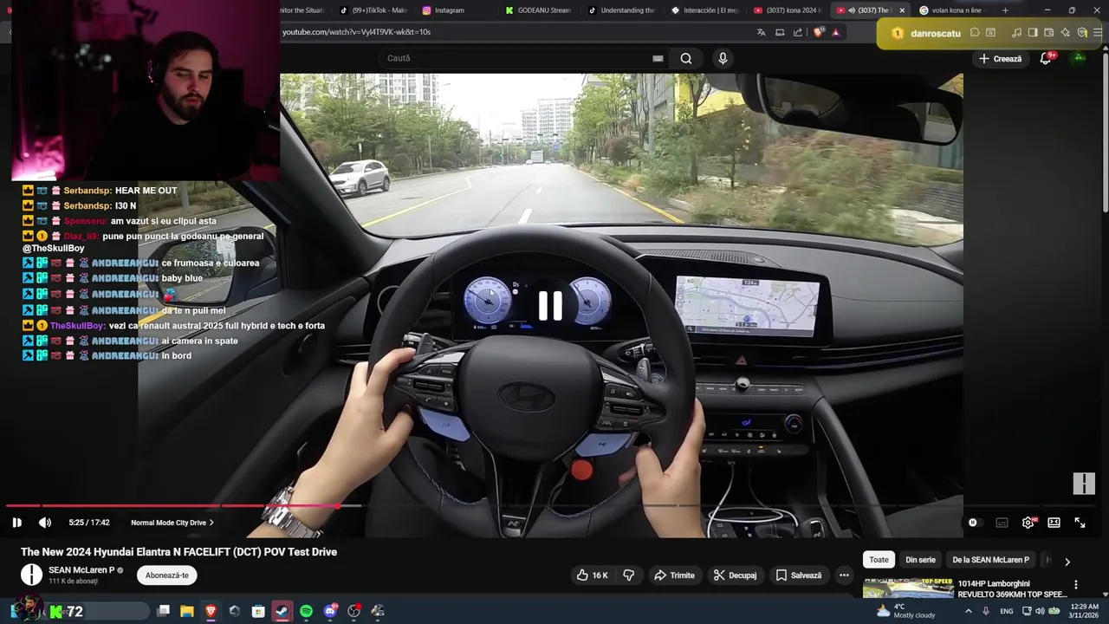Open the music note playlist icon in the toolbar
The image size is (1109, 624).
(1016, 33)
